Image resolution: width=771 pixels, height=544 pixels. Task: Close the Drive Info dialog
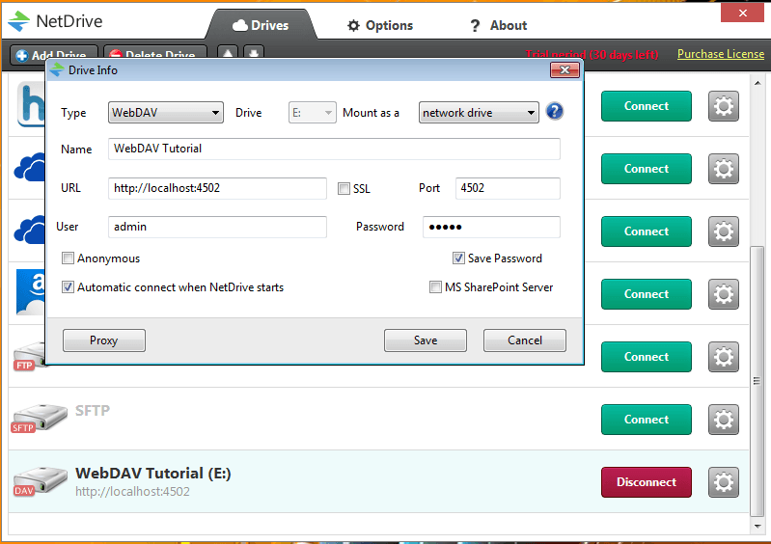564,70
